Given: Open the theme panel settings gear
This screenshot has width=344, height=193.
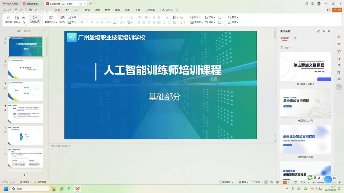Looking at the screenshot, I should [319, 31].
